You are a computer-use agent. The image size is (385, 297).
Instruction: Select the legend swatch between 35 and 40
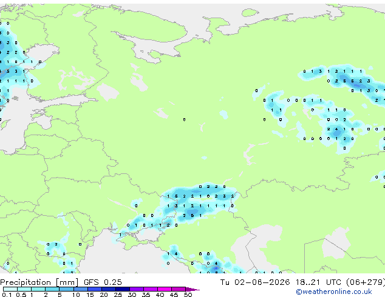pyautogui.click(x=151, y=289)
